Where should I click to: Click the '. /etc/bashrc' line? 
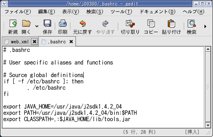pyautogui.click(x=46, y=88)
